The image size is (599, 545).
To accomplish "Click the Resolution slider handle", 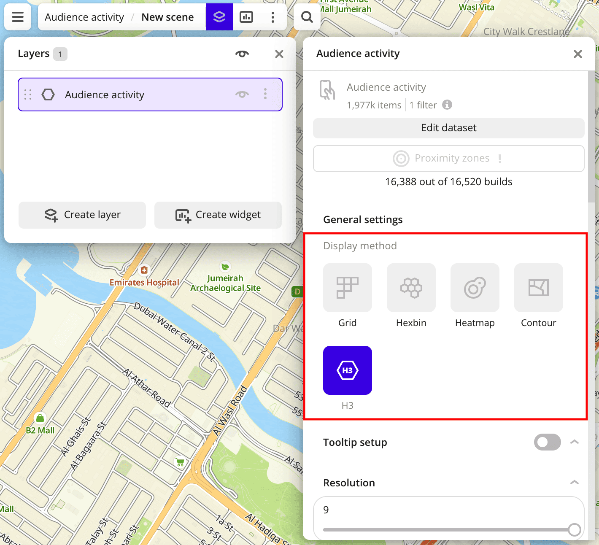I will click(574, 530).
